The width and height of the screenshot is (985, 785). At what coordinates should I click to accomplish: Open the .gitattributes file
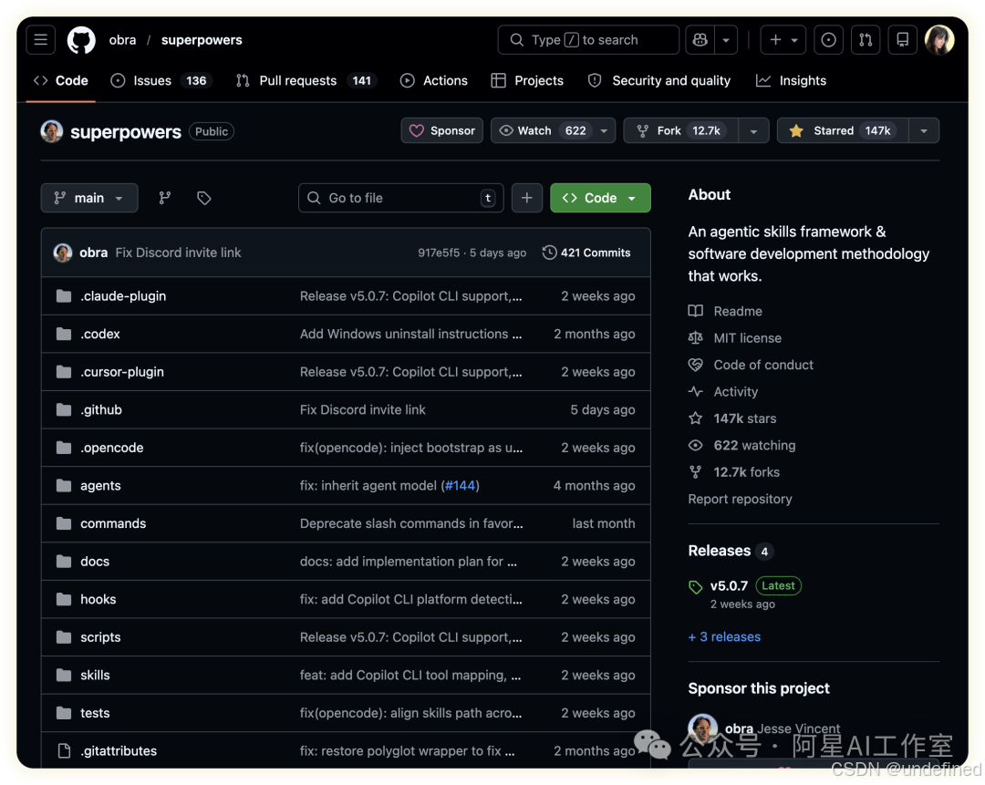(x=119, y=751)
